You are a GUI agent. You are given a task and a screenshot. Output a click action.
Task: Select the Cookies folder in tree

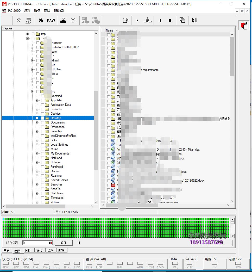55,114
